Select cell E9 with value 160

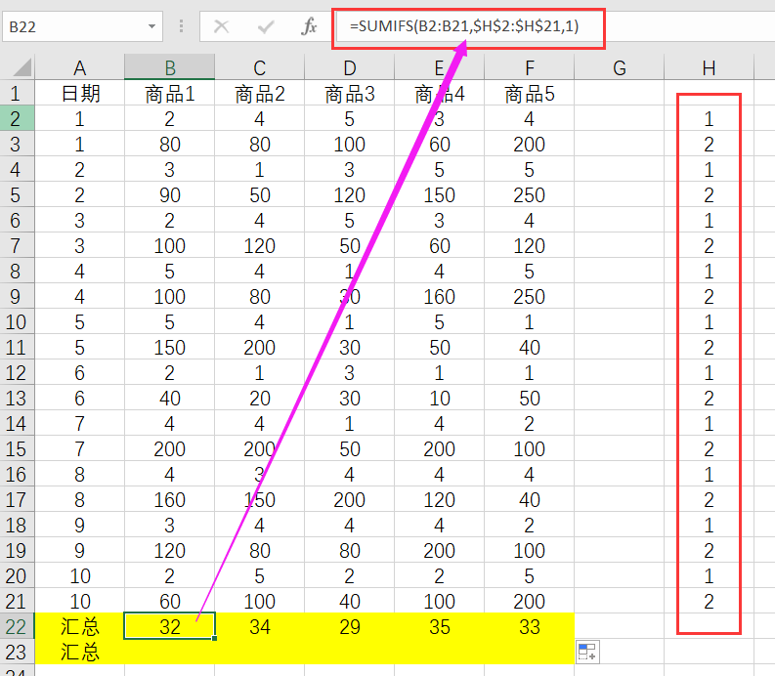(440, 296)
